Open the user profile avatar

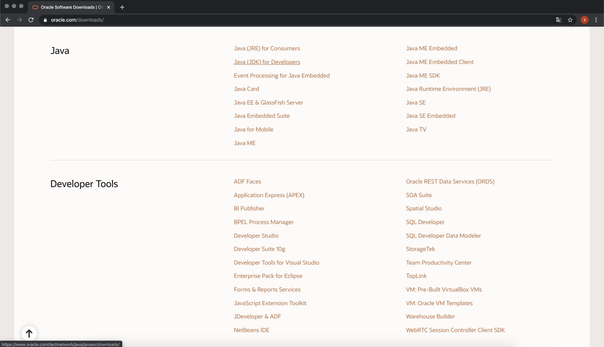click(584, 20)
